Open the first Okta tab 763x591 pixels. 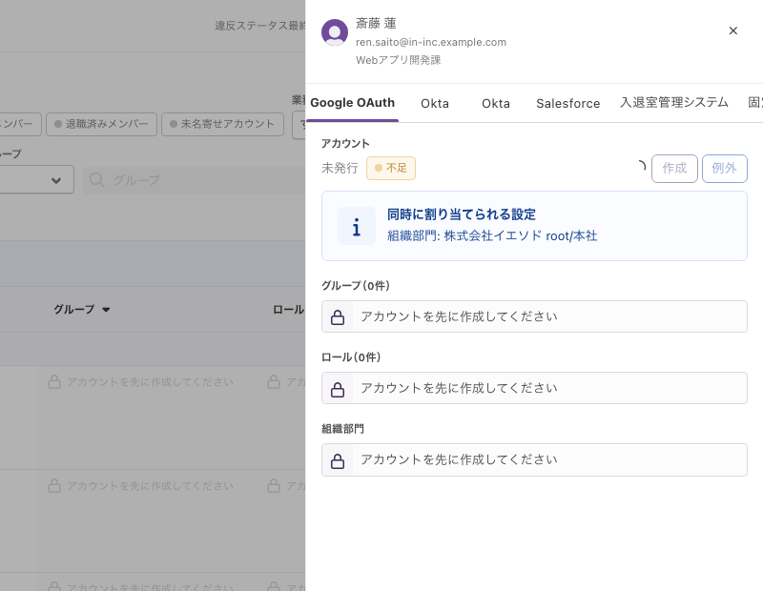click(435, 104)
